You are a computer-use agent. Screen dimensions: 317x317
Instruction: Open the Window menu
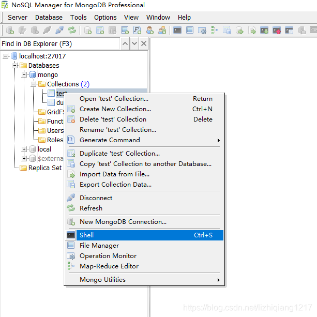coord(158,18)
